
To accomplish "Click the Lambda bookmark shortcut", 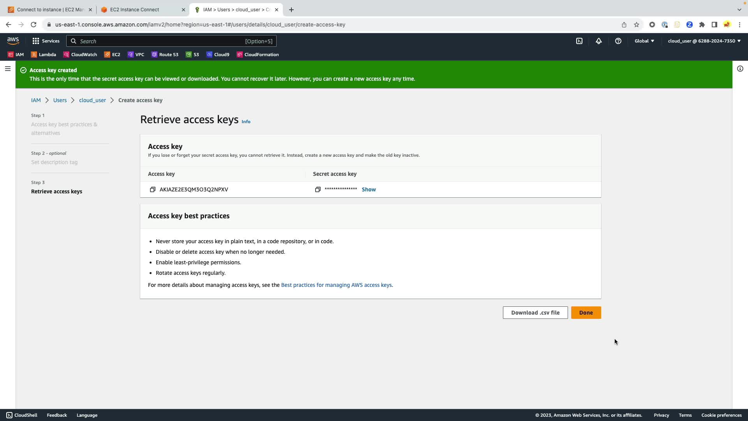I will [x=44, y=55].
